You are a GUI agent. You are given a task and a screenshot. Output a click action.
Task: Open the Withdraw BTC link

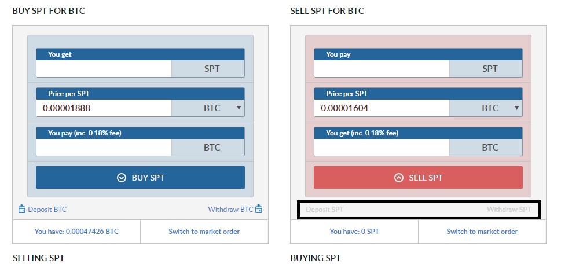230,209
